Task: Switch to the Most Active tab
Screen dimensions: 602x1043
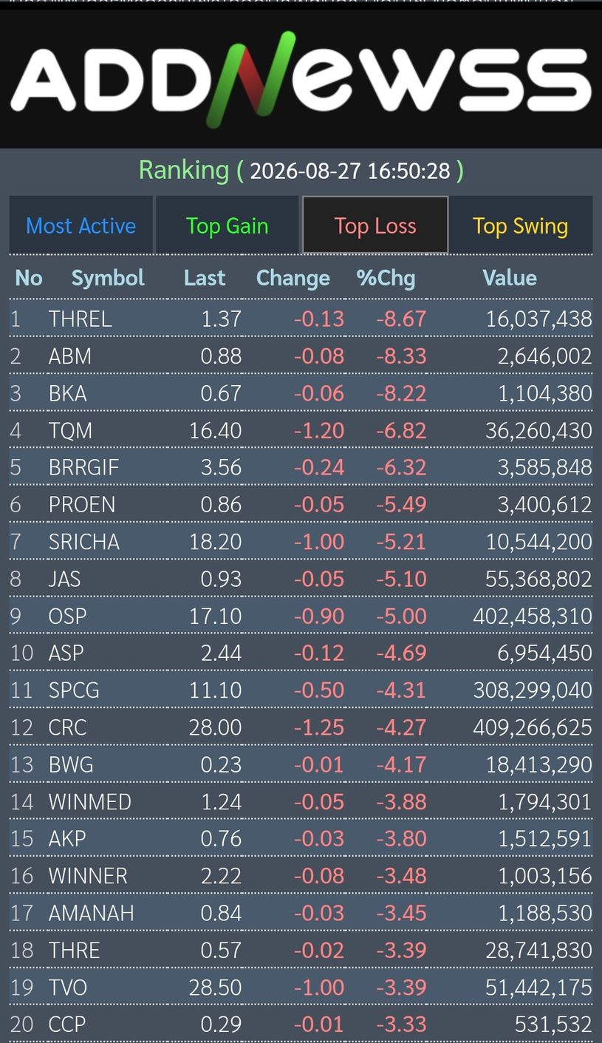Action: coord(81,225)
